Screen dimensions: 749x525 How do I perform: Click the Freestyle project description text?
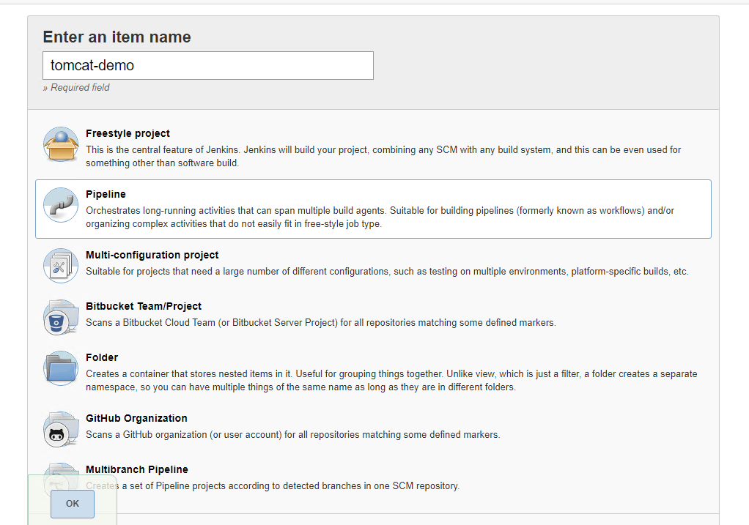(383, 156)
